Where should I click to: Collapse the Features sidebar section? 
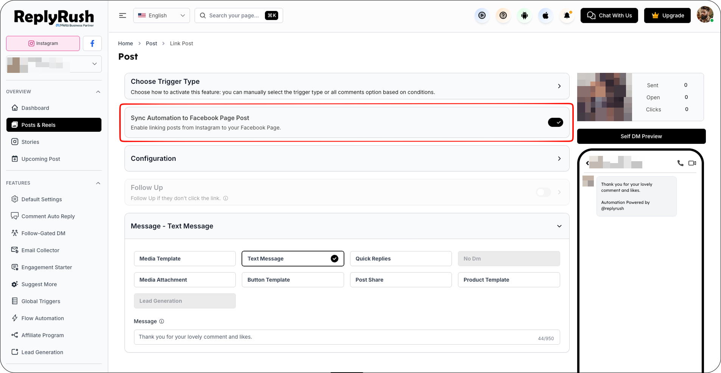click(98, 183)
